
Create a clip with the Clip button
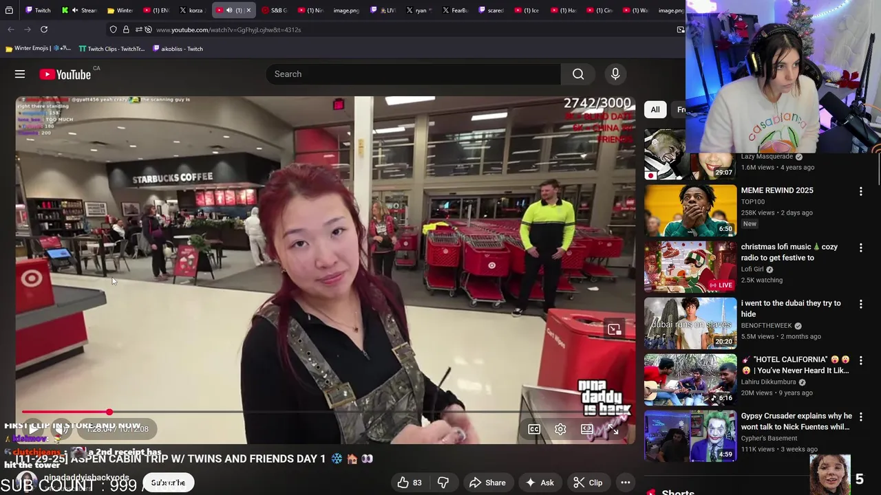588,483
